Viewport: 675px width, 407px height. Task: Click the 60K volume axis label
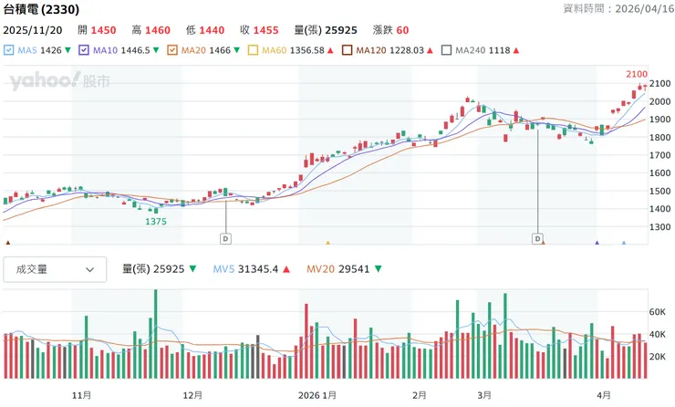point(658,312)
